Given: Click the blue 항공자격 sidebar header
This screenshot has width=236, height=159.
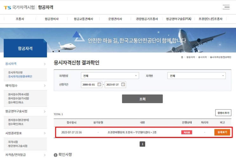Looking at the screenshot, I should coord(25,48).
